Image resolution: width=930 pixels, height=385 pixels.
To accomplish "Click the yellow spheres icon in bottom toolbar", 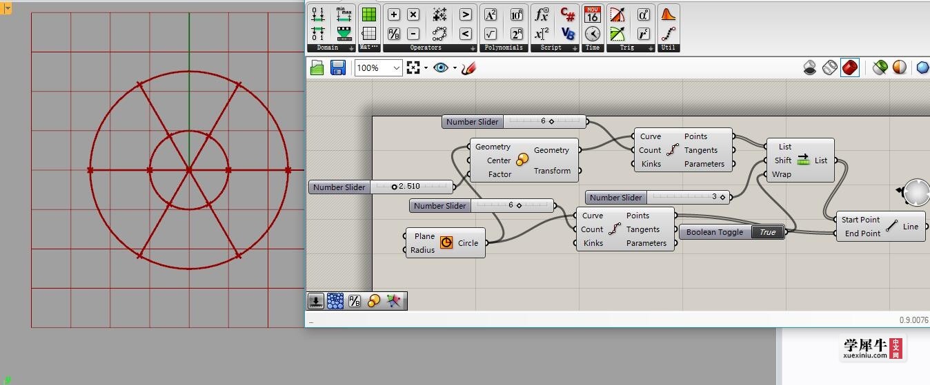I will click(374, 301).
